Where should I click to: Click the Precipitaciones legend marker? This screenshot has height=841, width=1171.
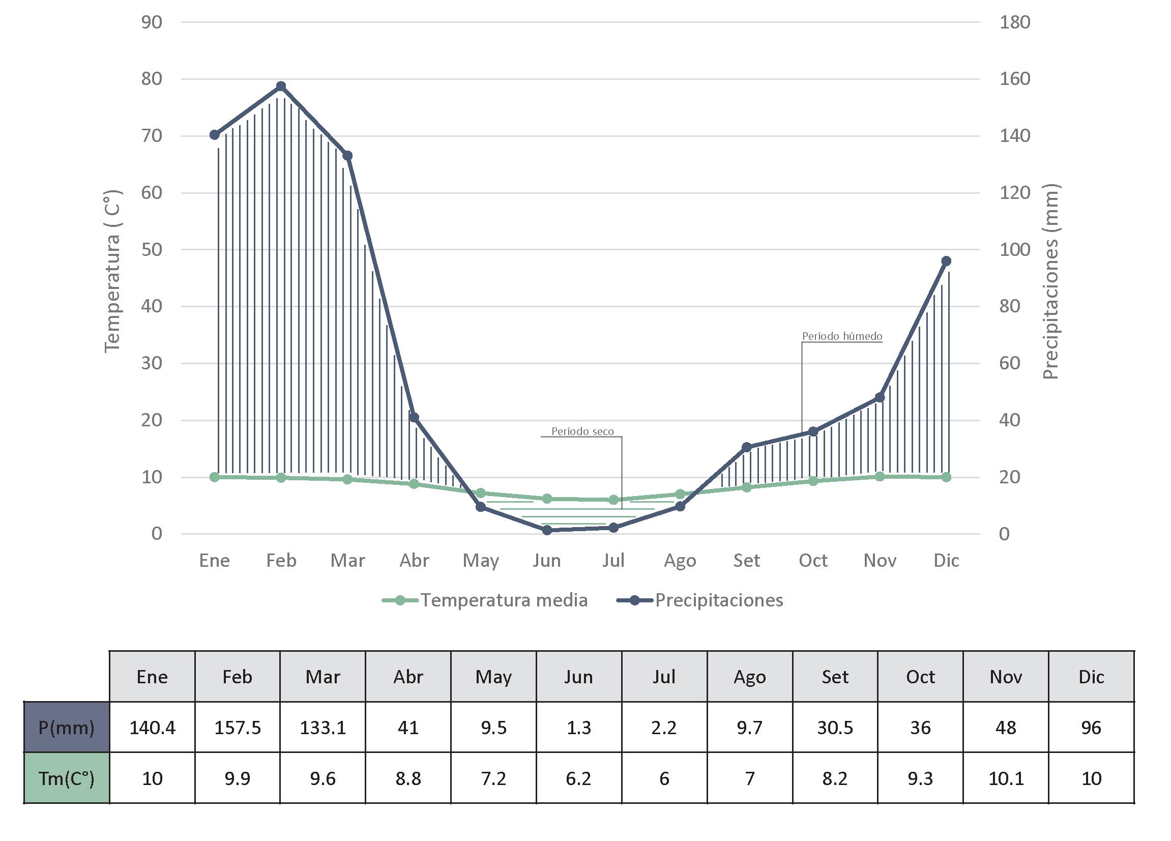tap(635, 600)
